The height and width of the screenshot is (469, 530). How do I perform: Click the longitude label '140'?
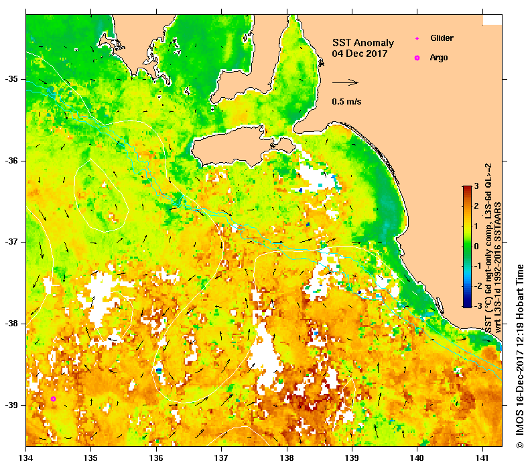417,458
